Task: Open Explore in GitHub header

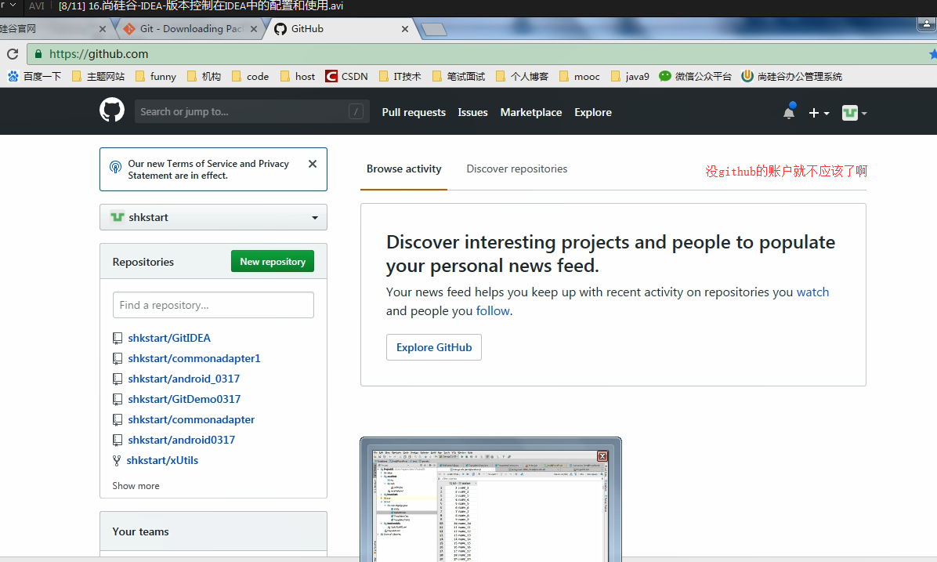Action: [x=593, y=112]
